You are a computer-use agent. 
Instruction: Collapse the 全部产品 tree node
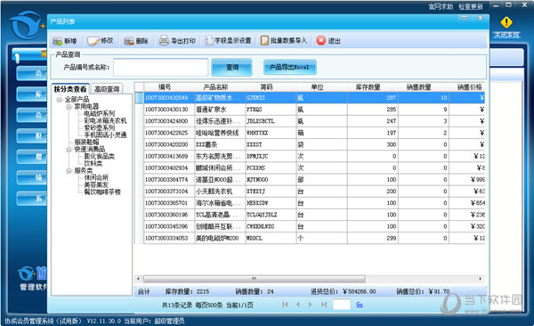(x=60, y=100)
